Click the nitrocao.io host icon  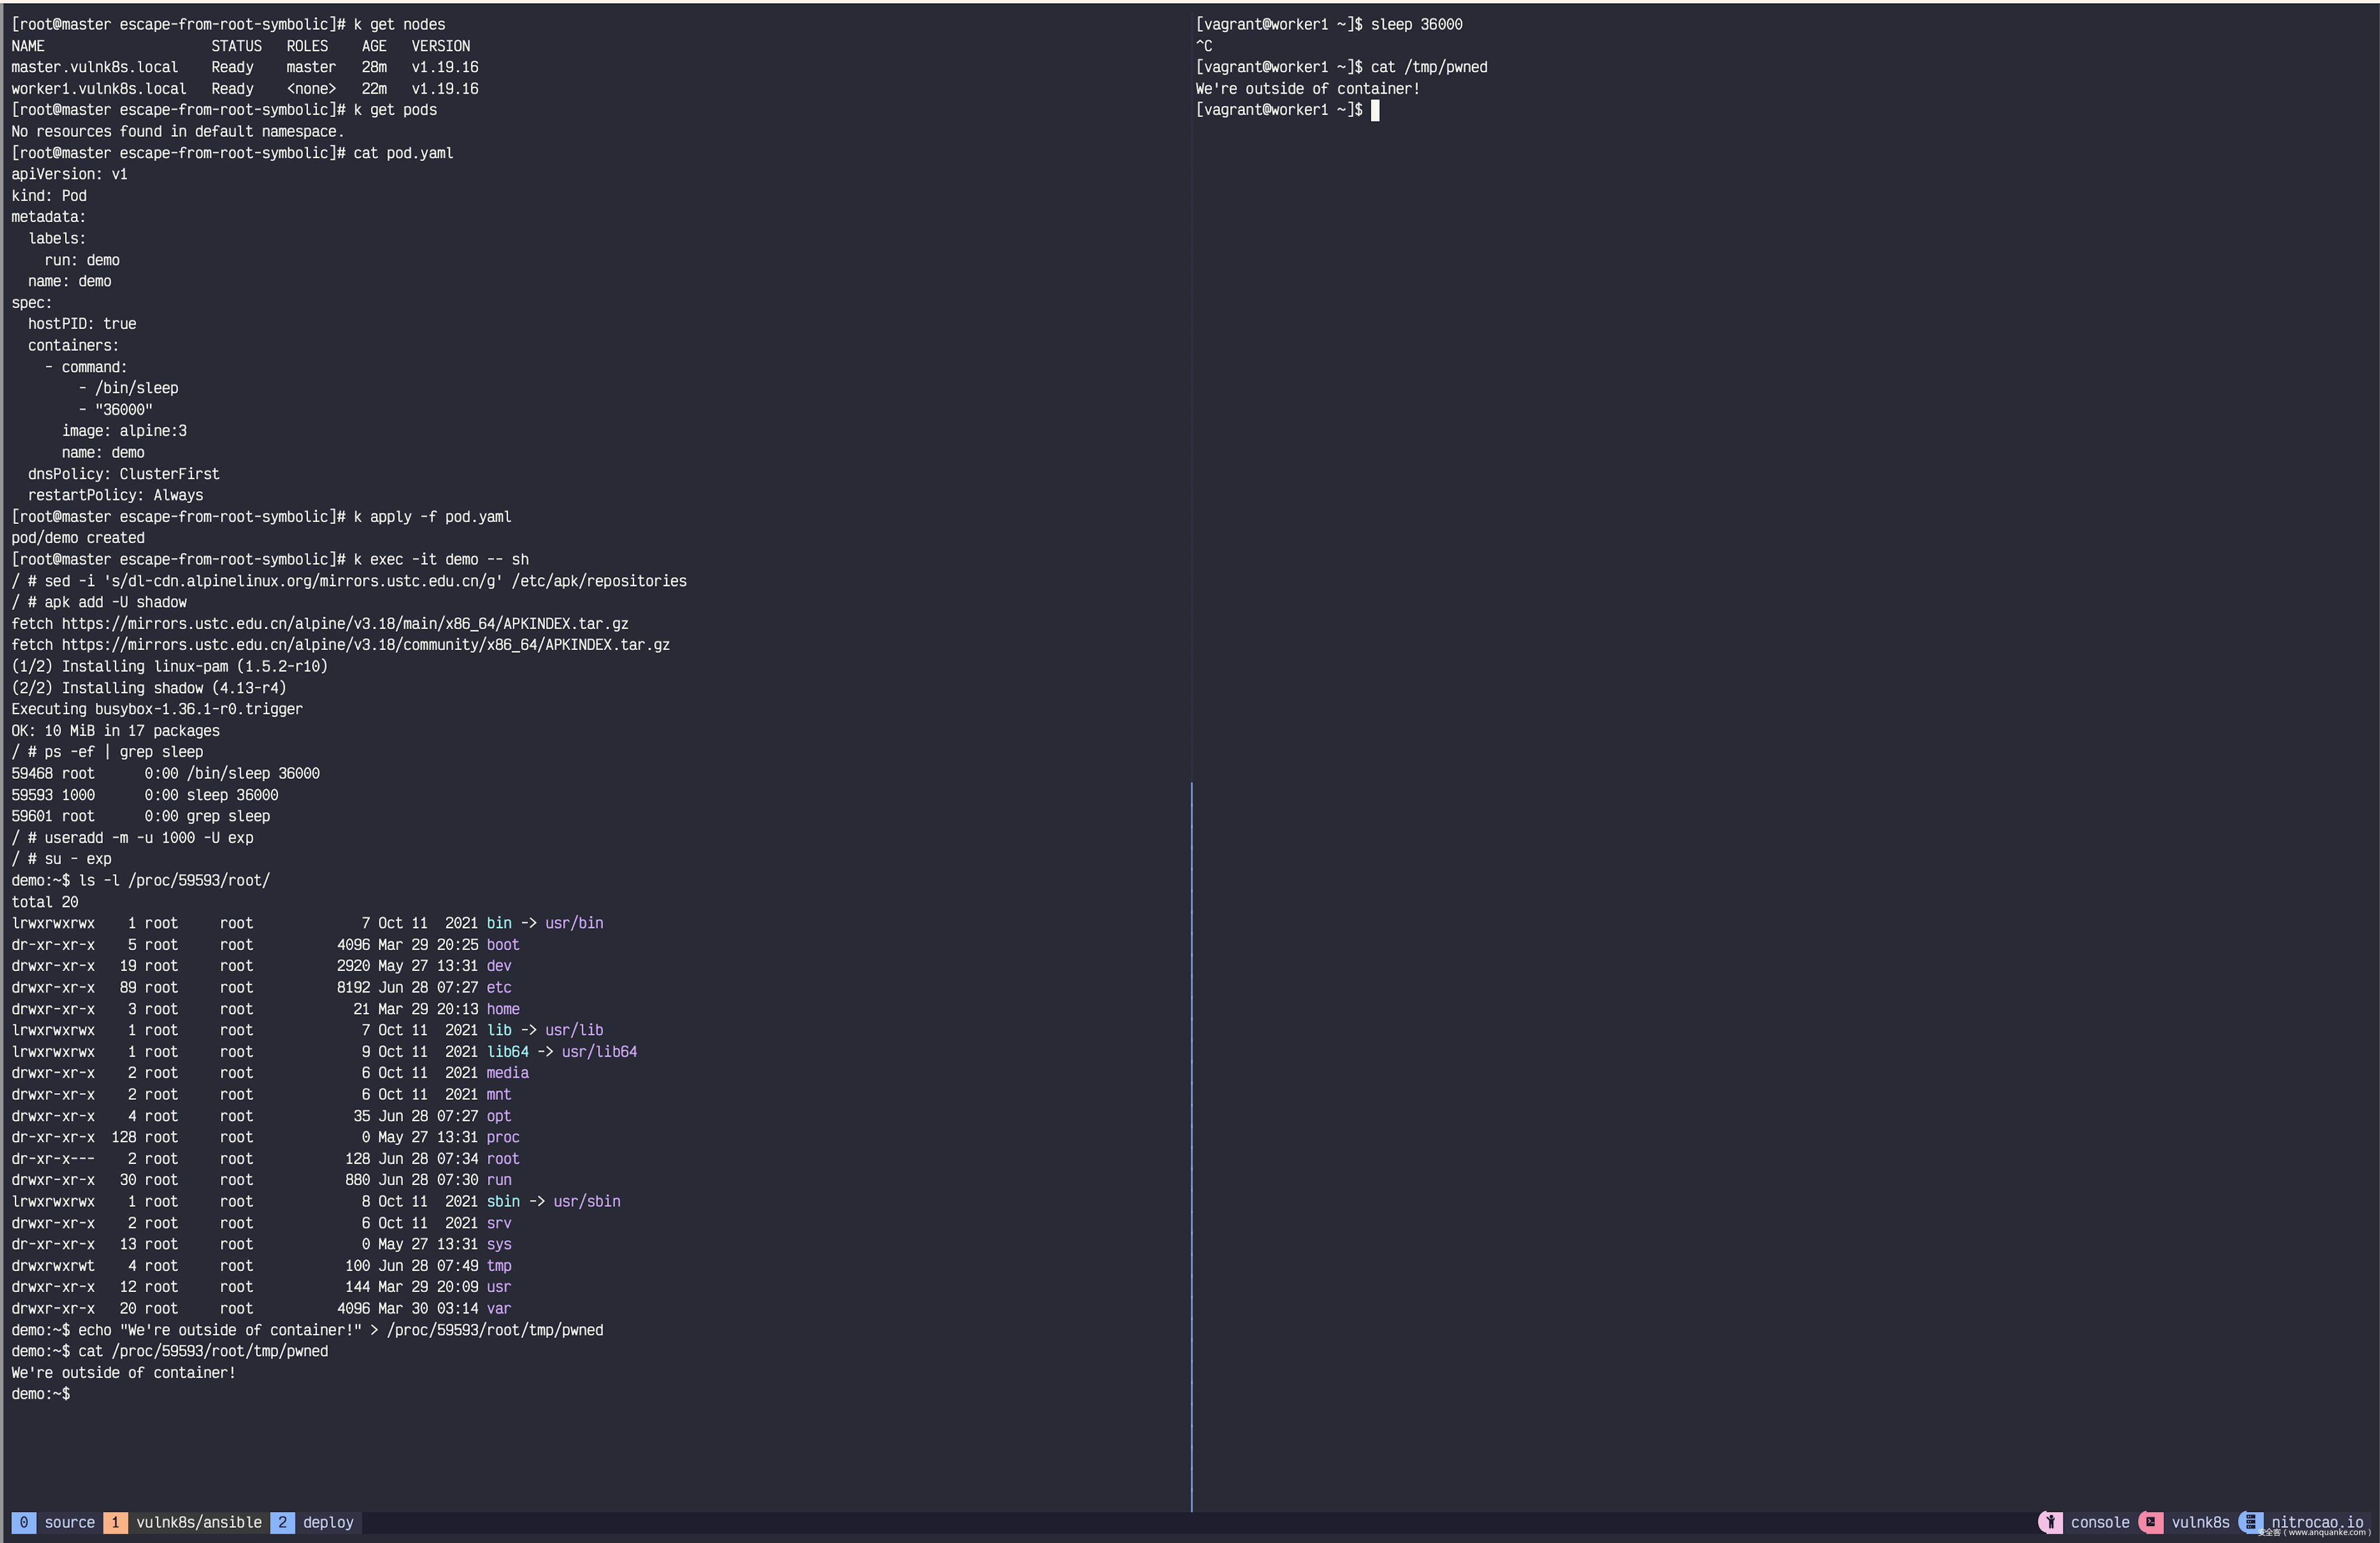click(2250, 1522)
